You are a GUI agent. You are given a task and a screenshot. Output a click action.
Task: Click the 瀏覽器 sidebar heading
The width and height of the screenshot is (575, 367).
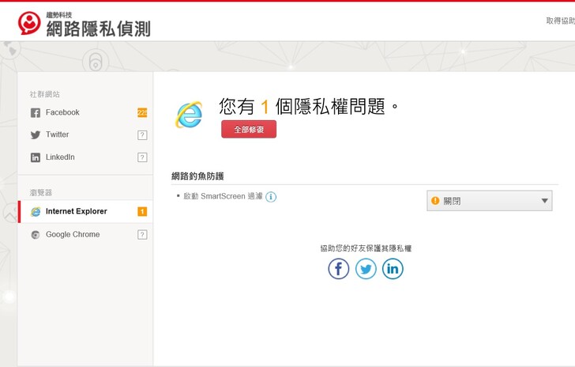[41, 192]
